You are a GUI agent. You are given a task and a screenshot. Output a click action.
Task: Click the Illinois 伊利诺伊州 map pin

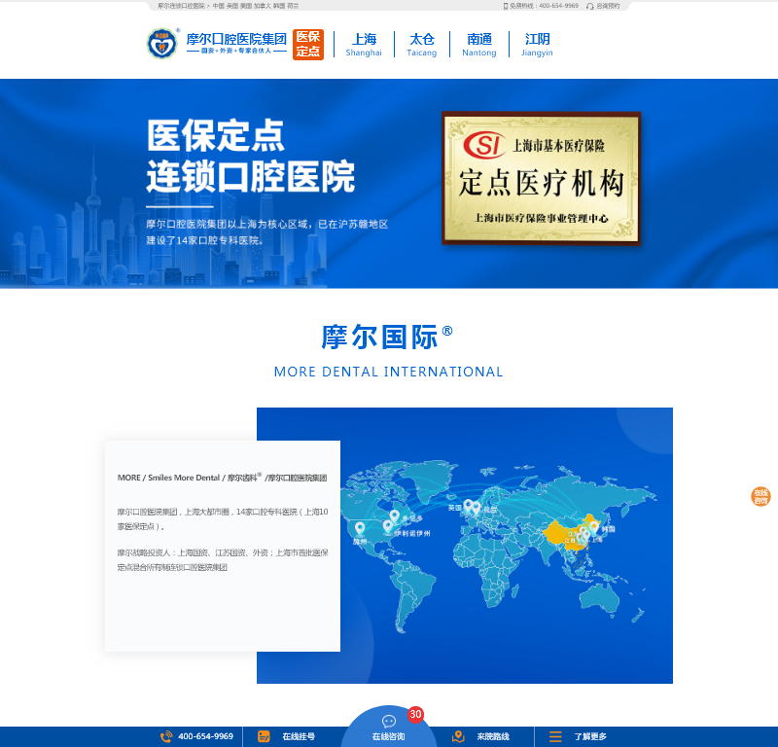(388, 526)
